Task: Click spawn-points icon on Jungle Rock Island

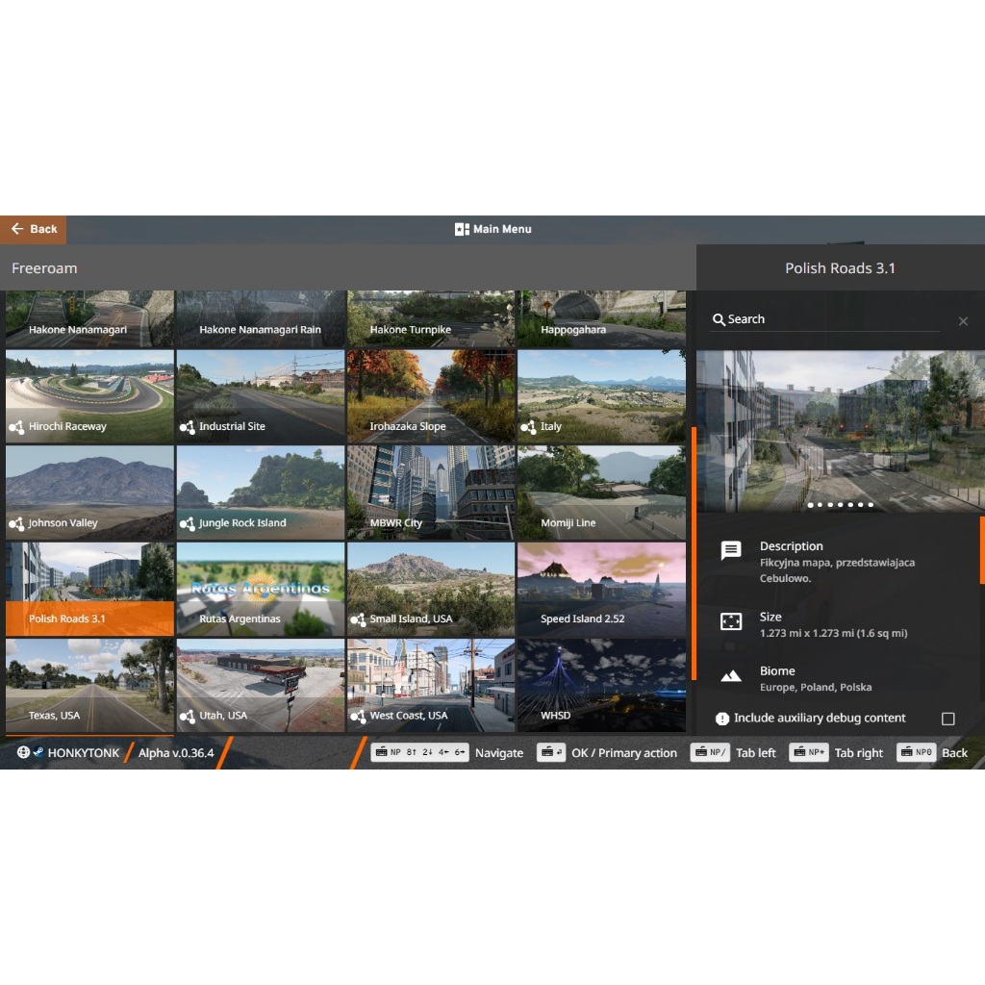Action: coord(188,523)
